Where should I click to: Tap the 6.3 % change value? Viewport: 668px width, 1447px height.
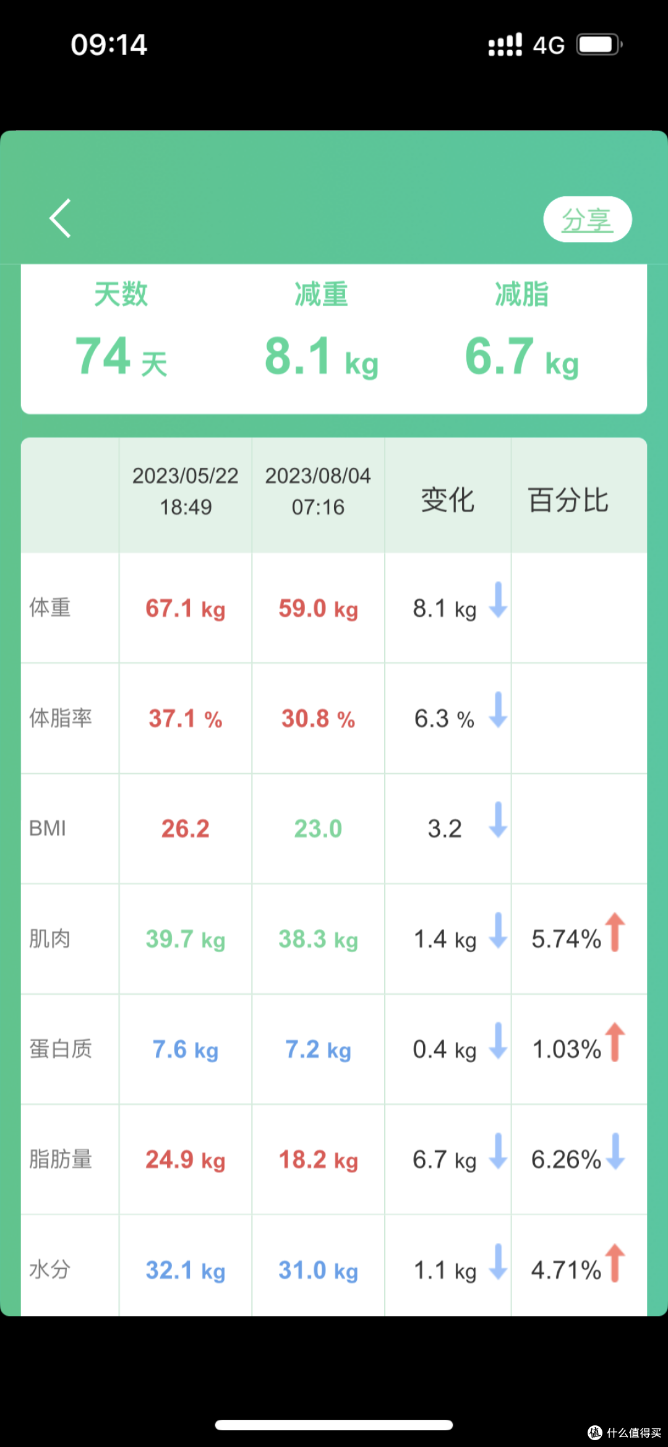click(444, 719)
